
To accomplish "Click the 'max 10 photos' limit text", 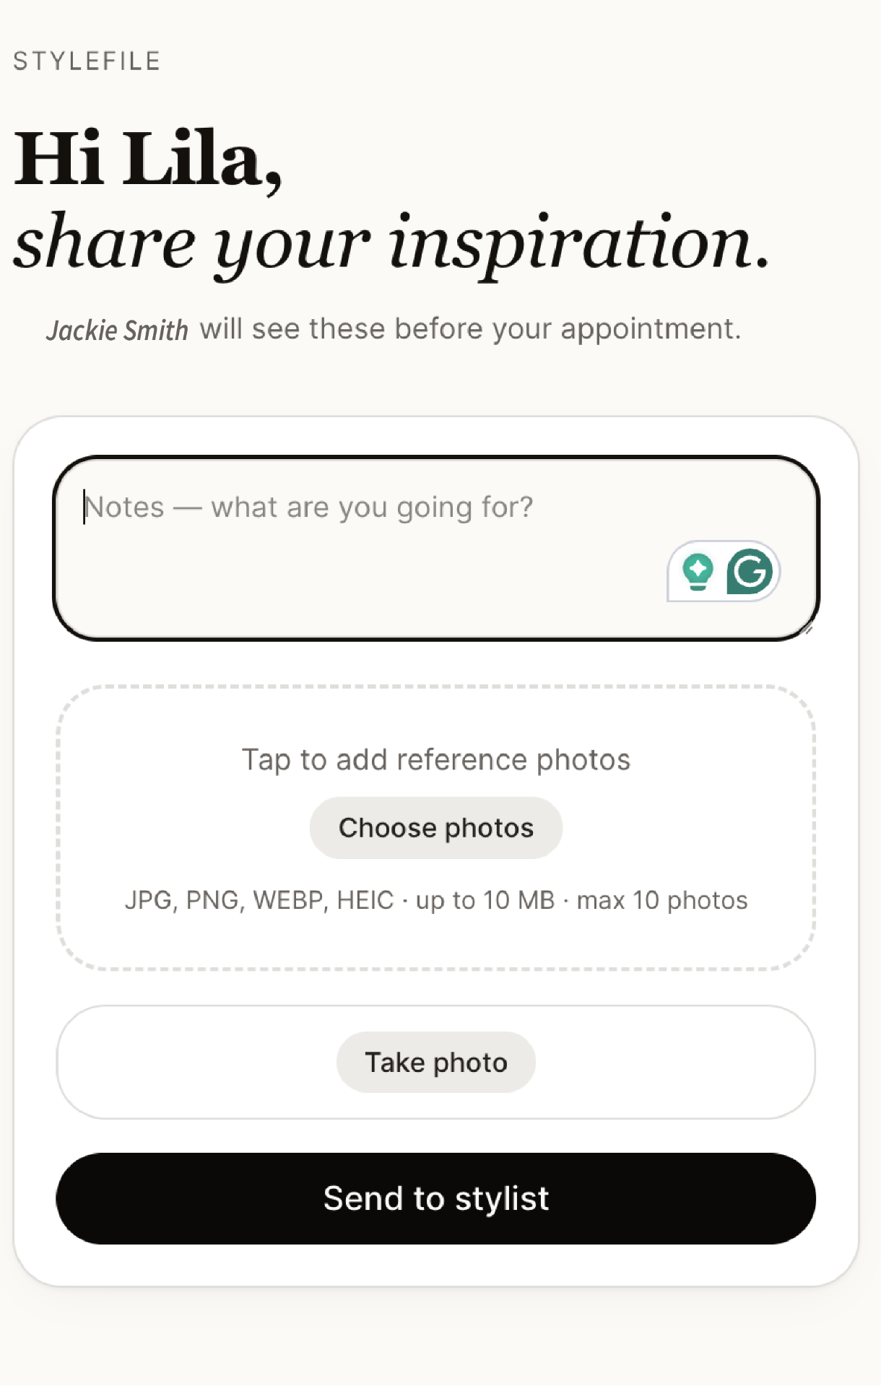I will [x=661, y=900].
